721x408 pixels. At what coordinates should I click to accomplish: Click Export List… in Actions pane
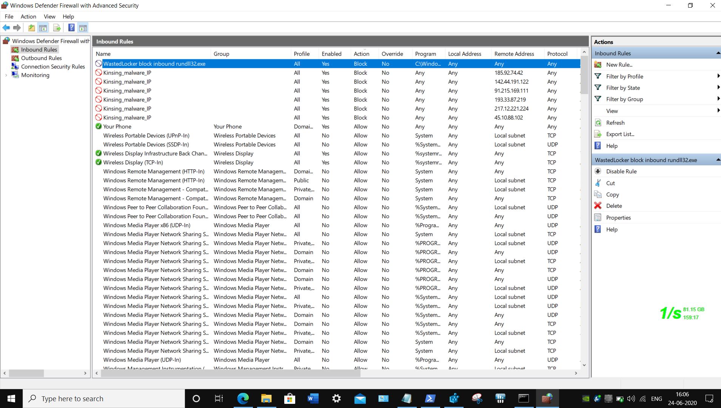pos(620,134)
